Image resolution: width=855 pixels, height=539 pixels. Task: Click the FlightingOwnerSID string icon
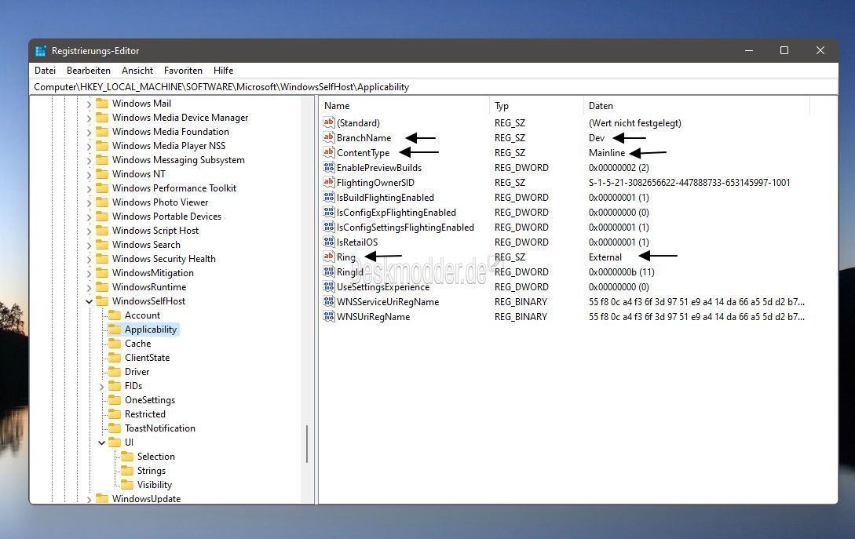tap(328, 182)
